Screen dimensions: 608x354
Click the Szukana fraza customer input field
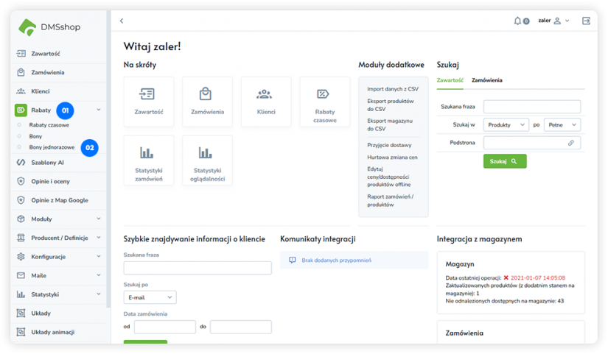pos(198,268)
